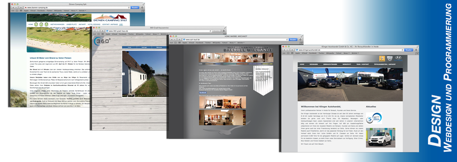Open Referenzen tab on 360 Grad site
Viewport: 457px width, 162px height.
(159, 47)
